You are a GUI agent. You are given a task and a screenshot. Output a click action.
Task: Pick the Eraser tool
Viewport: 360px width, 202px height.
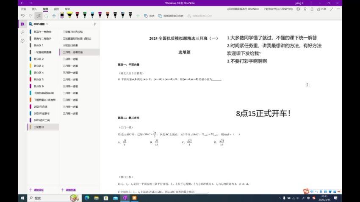pyautogui.click(x=62, y=15)
